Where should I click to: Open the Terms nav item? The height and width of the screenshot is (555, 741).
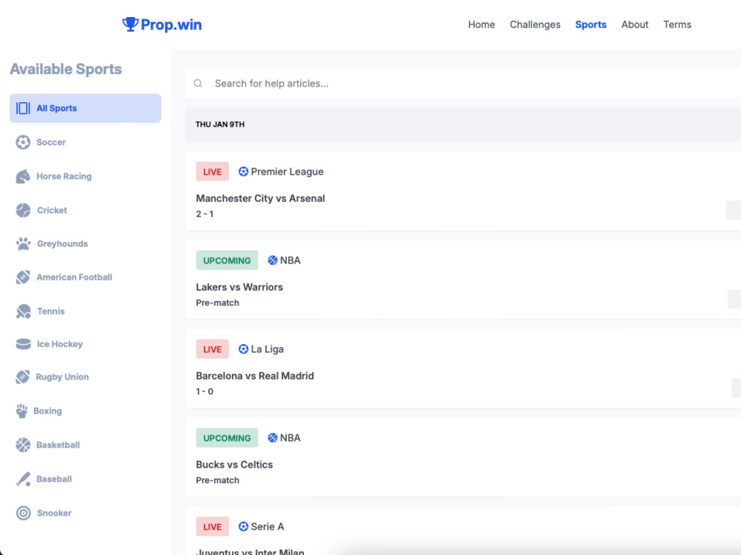(677, 24)
